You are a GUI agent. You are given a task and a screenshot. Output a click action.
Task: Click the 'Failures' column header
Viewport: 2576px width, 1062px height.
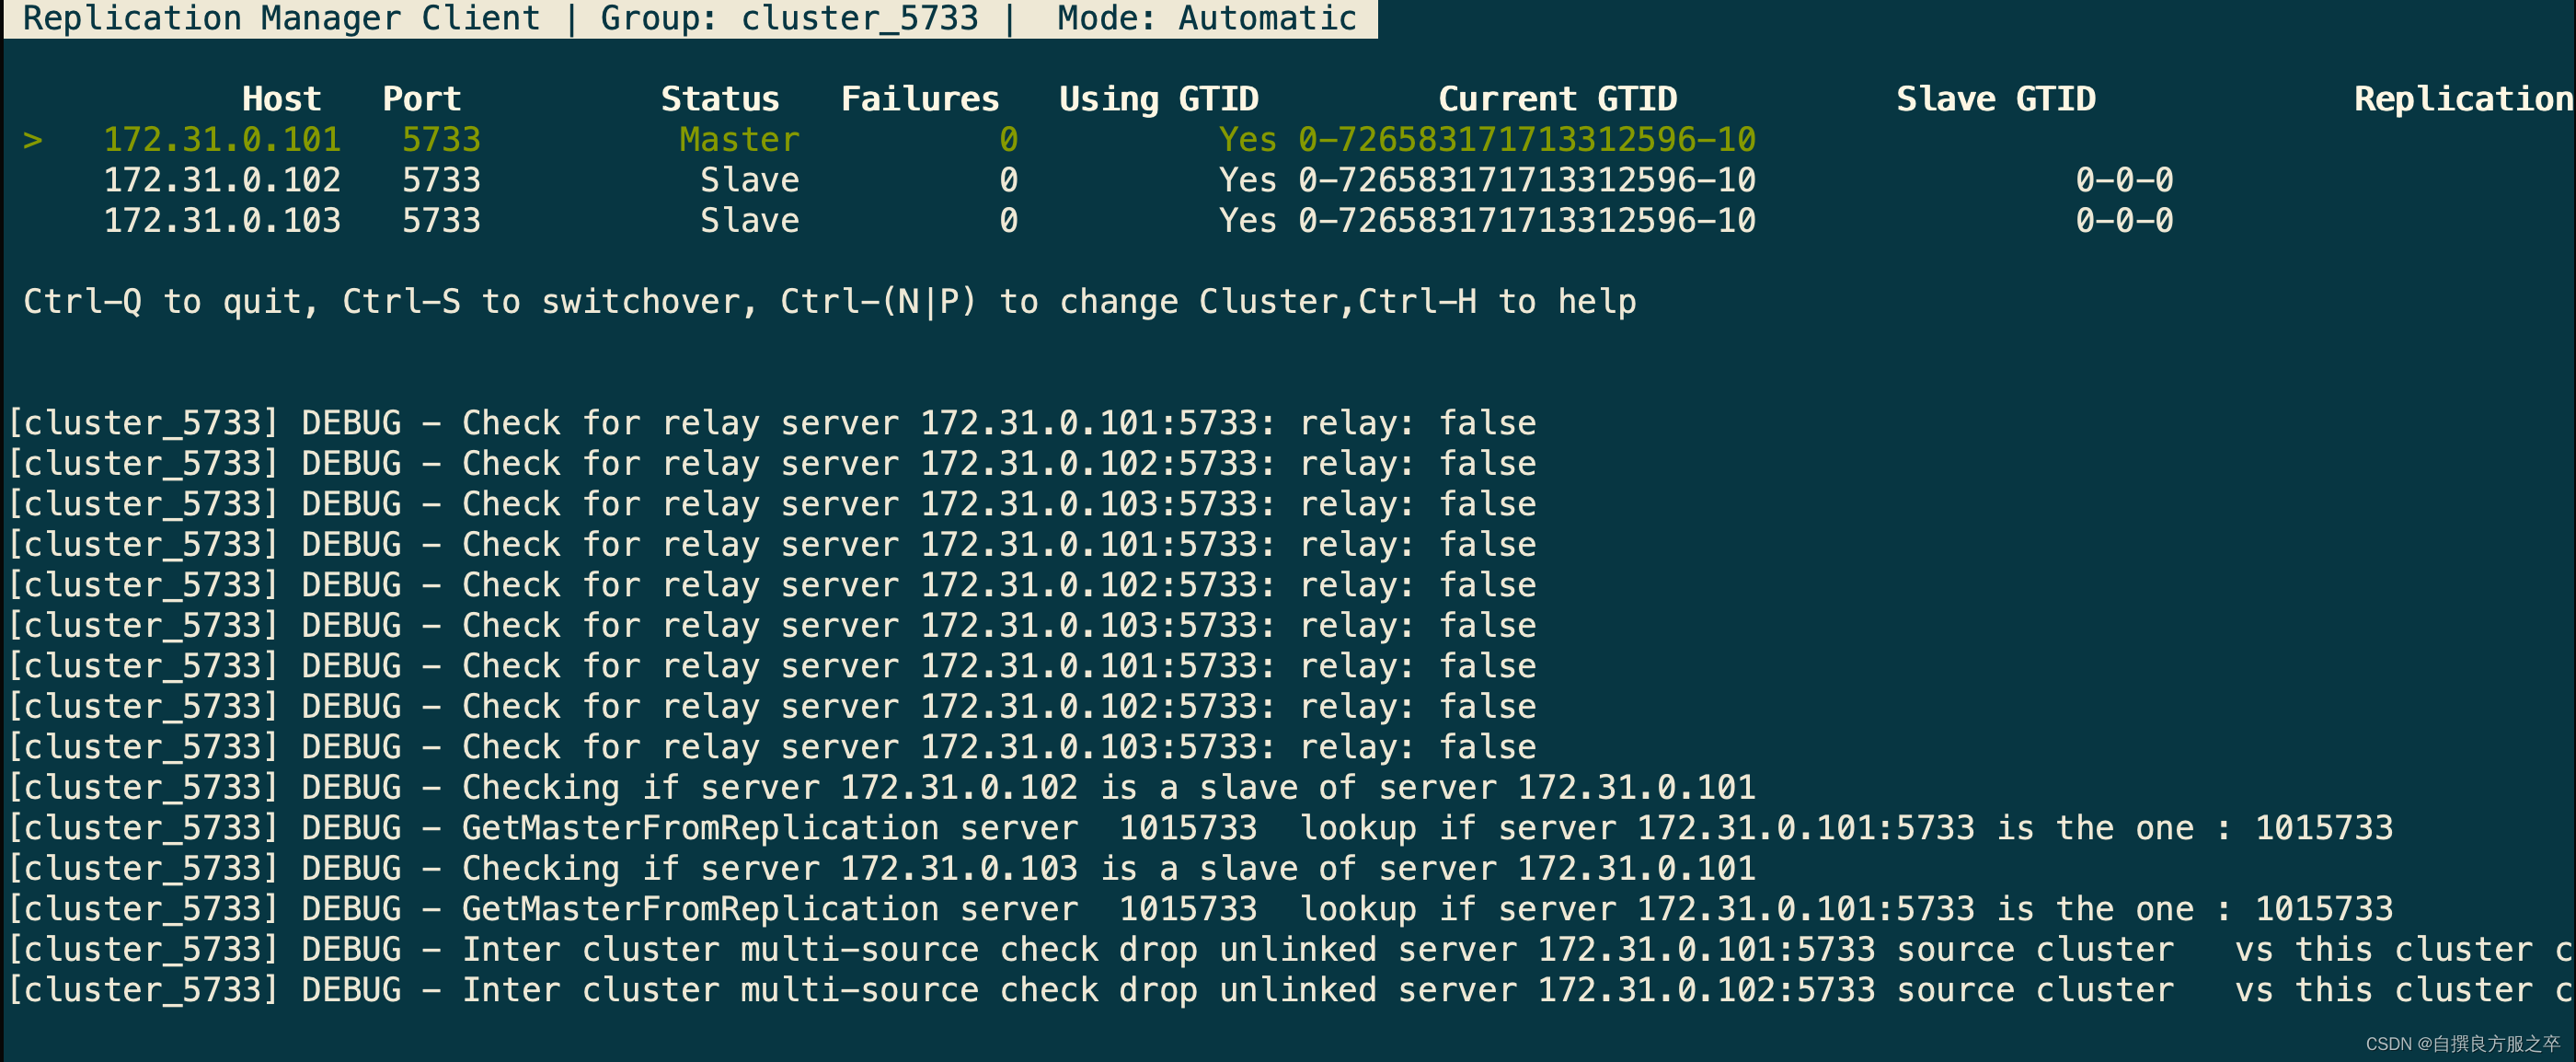click(x=920, y=99)
